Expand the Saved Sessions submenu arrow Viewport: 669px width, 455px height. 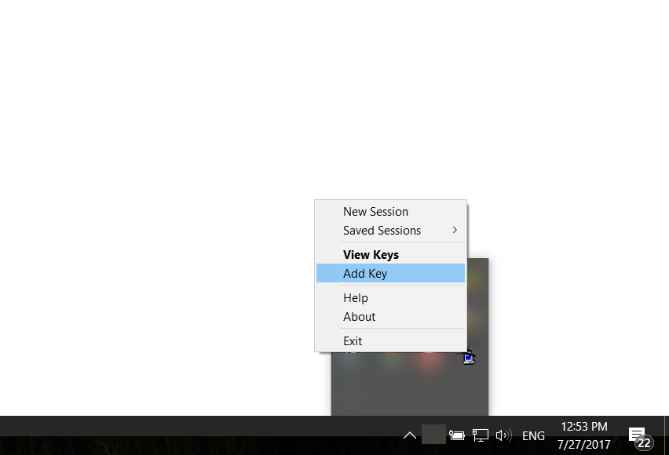click(x=455, y=230)
